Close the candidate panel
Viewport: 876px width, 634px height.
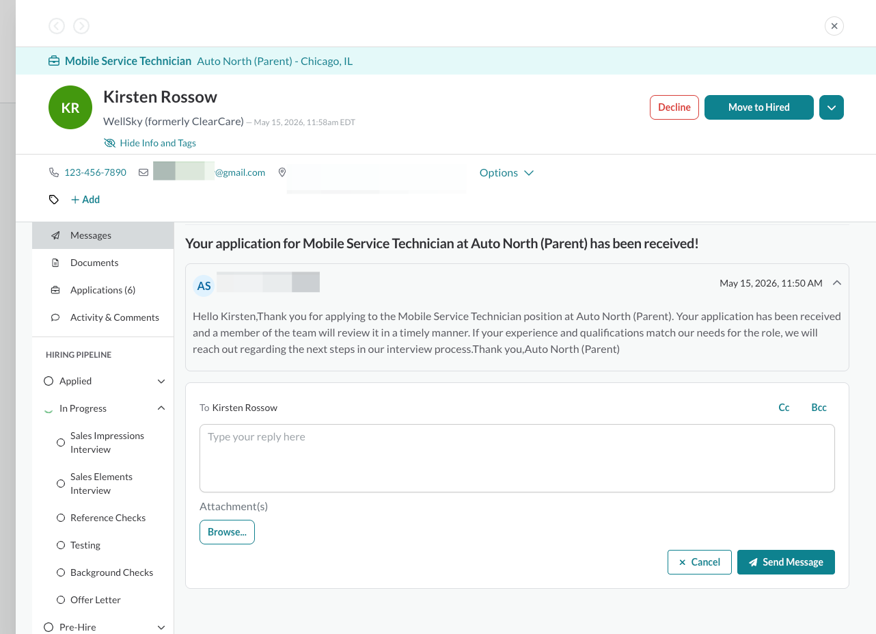tap(834, 26)
